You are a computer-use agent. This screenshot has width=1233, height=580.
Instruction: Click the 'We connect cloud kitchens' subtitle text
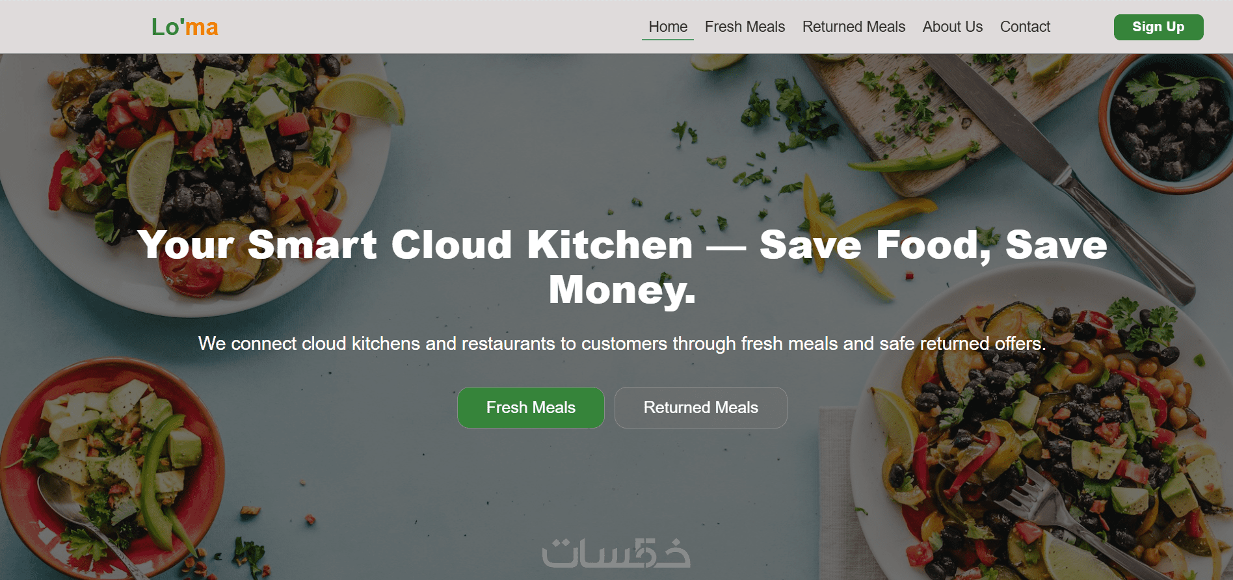(x=622, y=343)
